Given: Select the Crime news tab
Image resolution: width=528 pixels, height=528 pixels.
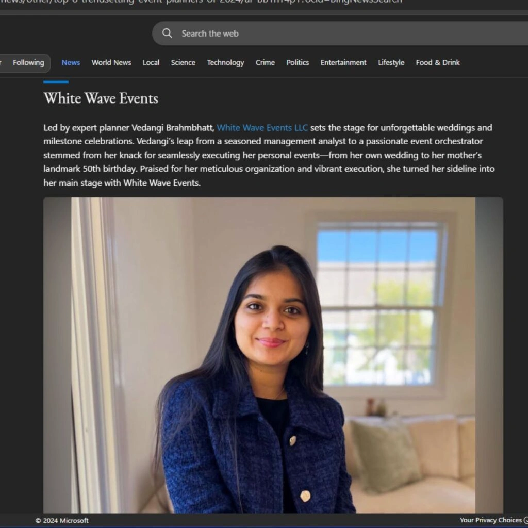Looking at the screenshot, I should click(x=265, y=62).
